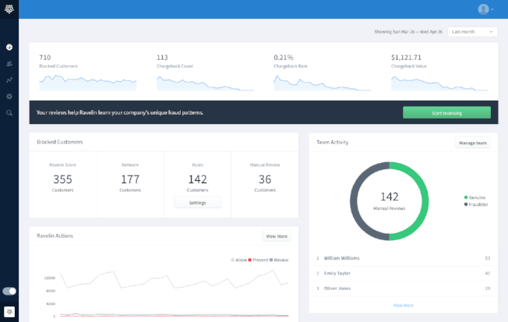
Task: Click the Manage team button
Action: (x=472, y=143)
